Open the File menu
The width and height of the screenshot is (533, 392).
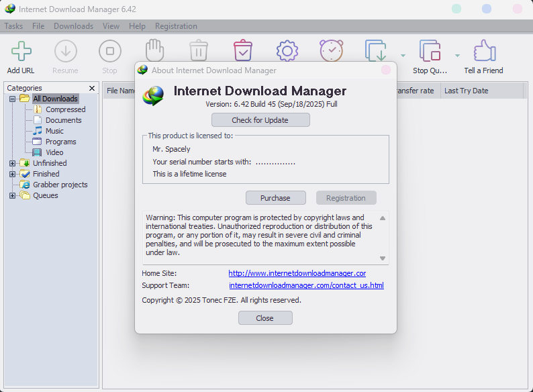[38, 26]
